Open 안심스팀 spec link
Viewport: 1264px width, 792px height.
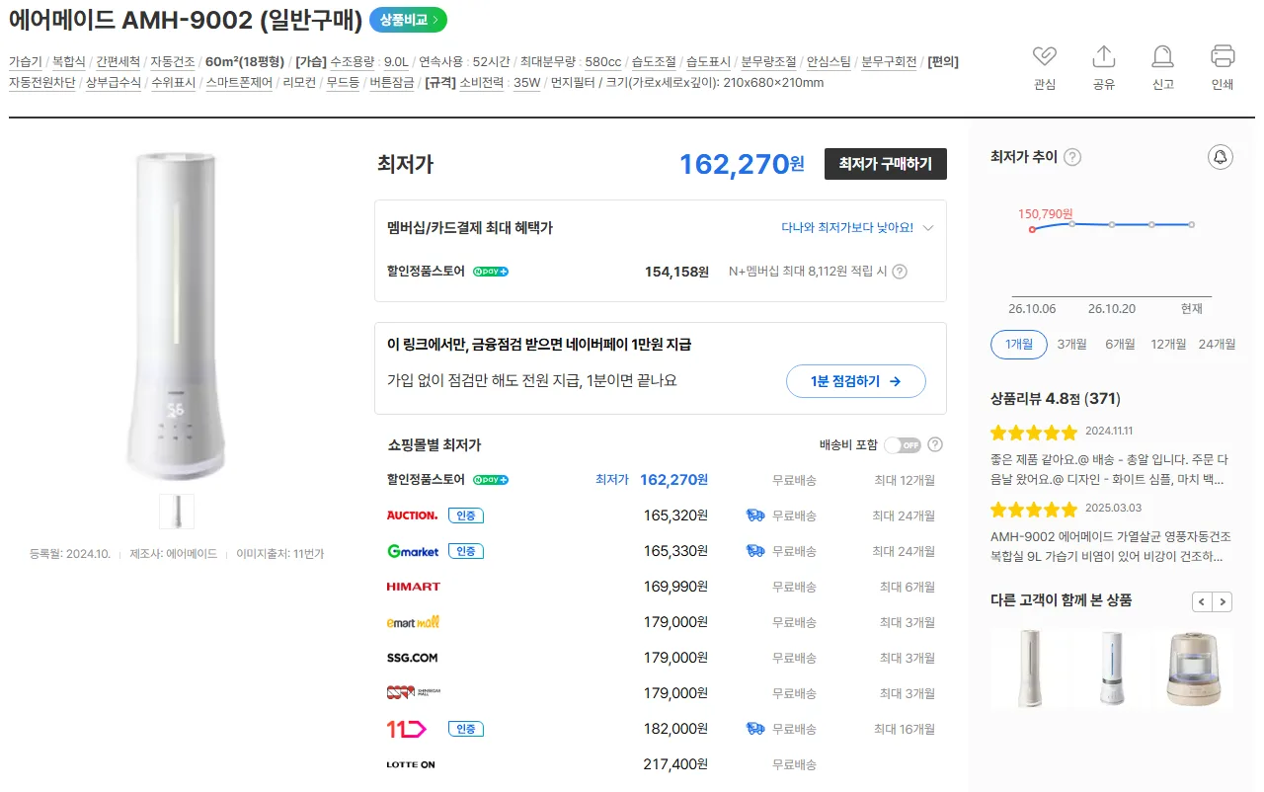pos(829,62)
